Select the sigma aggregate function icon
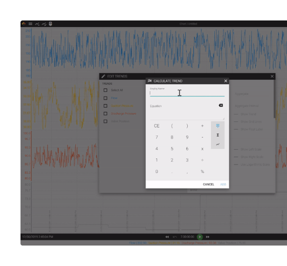 218,135
